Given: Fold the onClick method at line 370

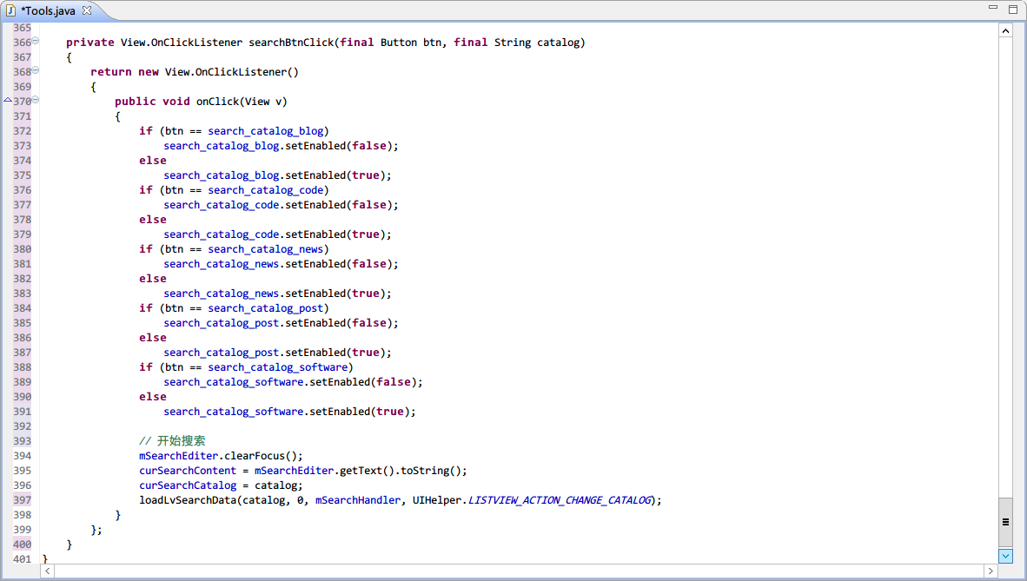Looking at the screenshot, I should [36, 101].
